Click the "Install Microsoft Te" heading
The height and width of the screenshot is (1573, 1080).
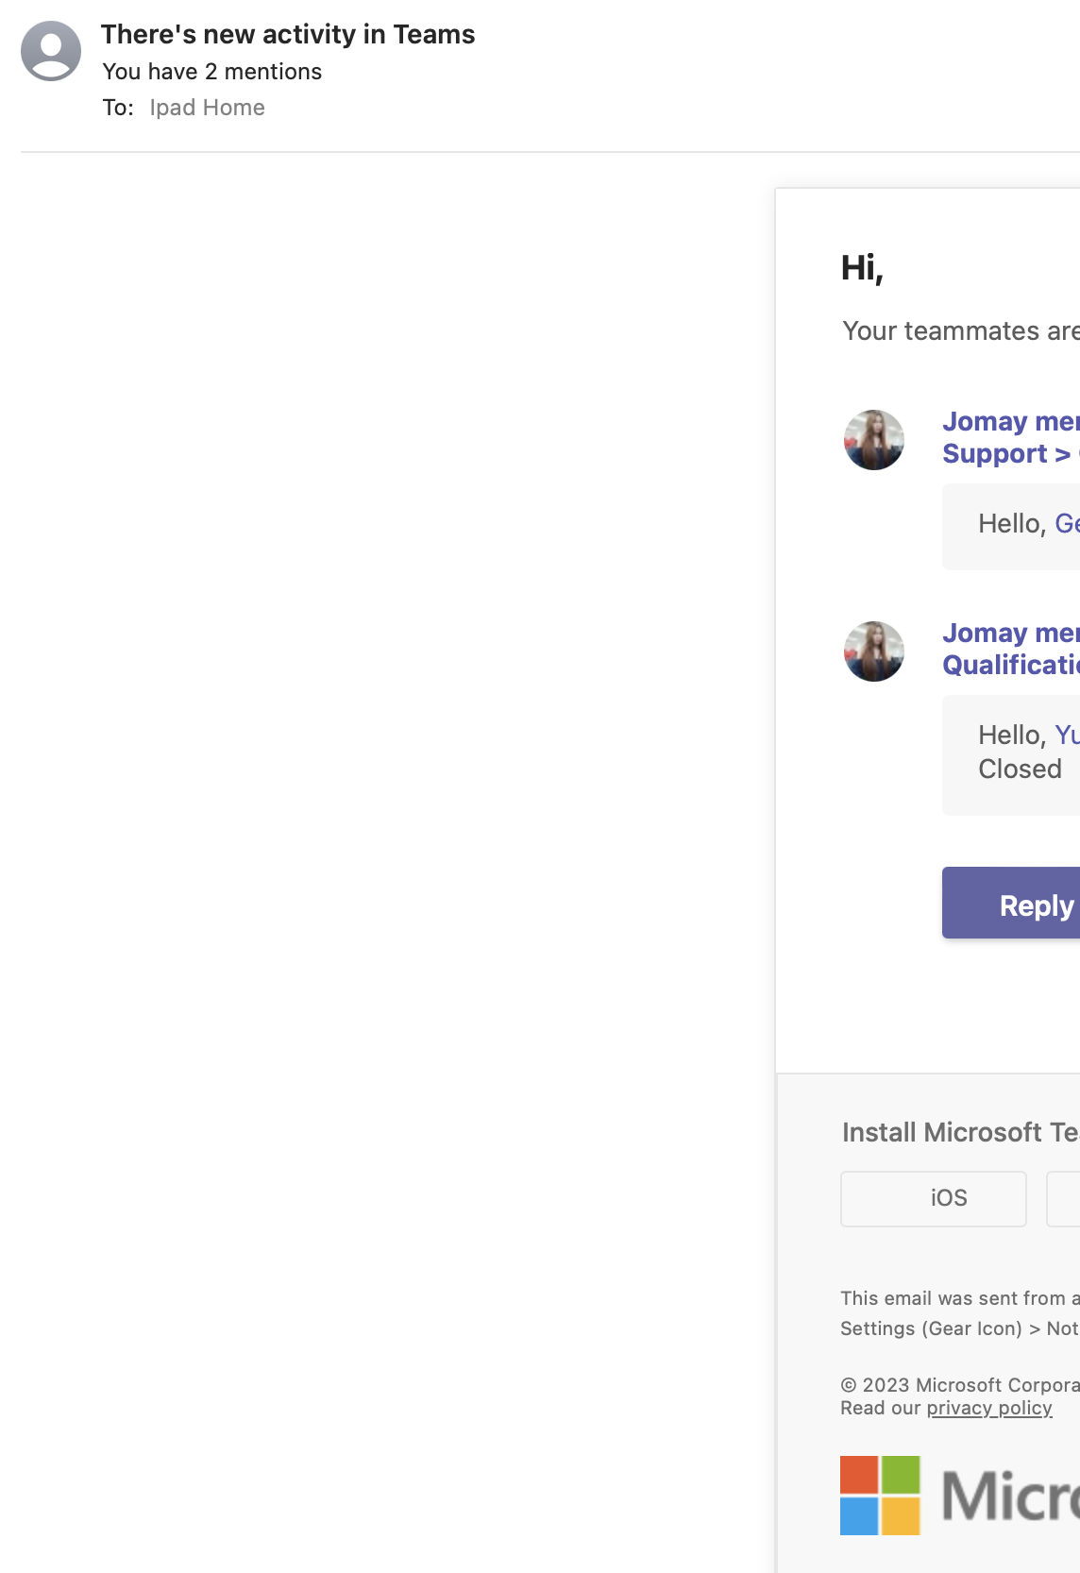coord(960,1132)
